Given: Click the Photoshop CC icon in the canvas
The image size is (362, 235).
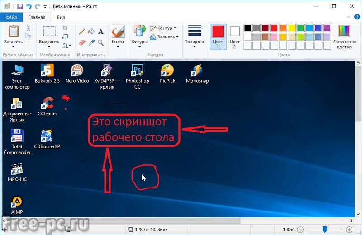Looking at the screenshot, I should coord(138,70).
